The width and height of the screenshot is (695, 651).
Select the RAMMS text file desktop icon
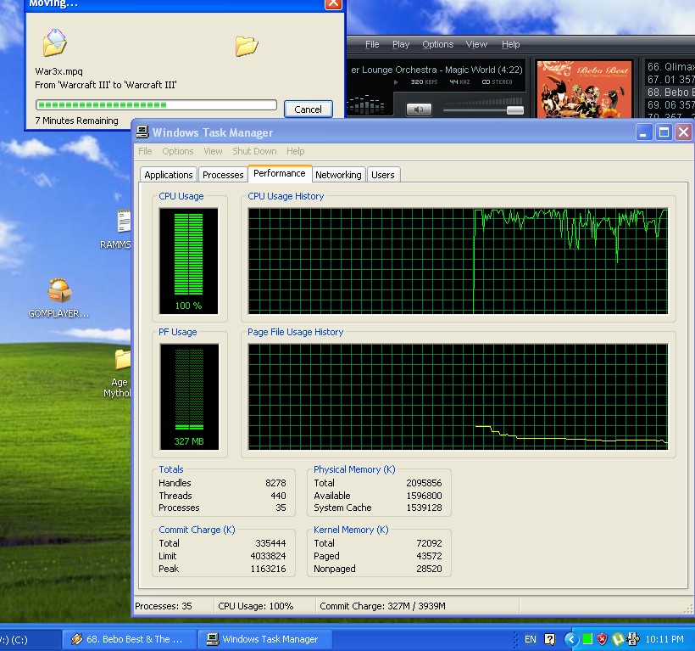click(124, 221)
